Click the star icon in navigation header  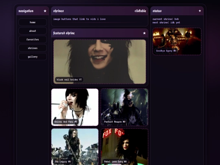(x=45, y=11)
